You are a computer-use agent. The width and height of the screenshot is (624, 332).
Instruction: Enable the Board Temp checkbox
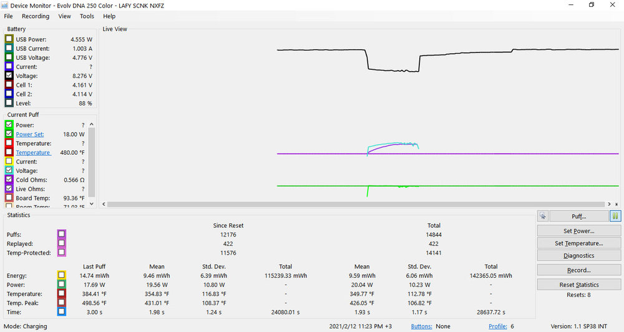9,198
